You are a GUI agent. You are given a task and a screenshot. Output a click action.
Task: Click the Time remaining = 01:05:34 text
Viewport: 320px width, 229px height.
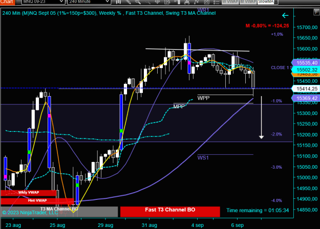258,210
